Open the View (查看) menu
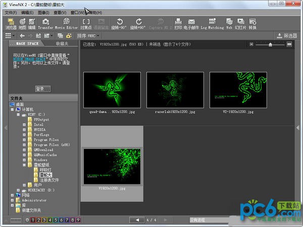303x227 pixels. pos(60,13)
